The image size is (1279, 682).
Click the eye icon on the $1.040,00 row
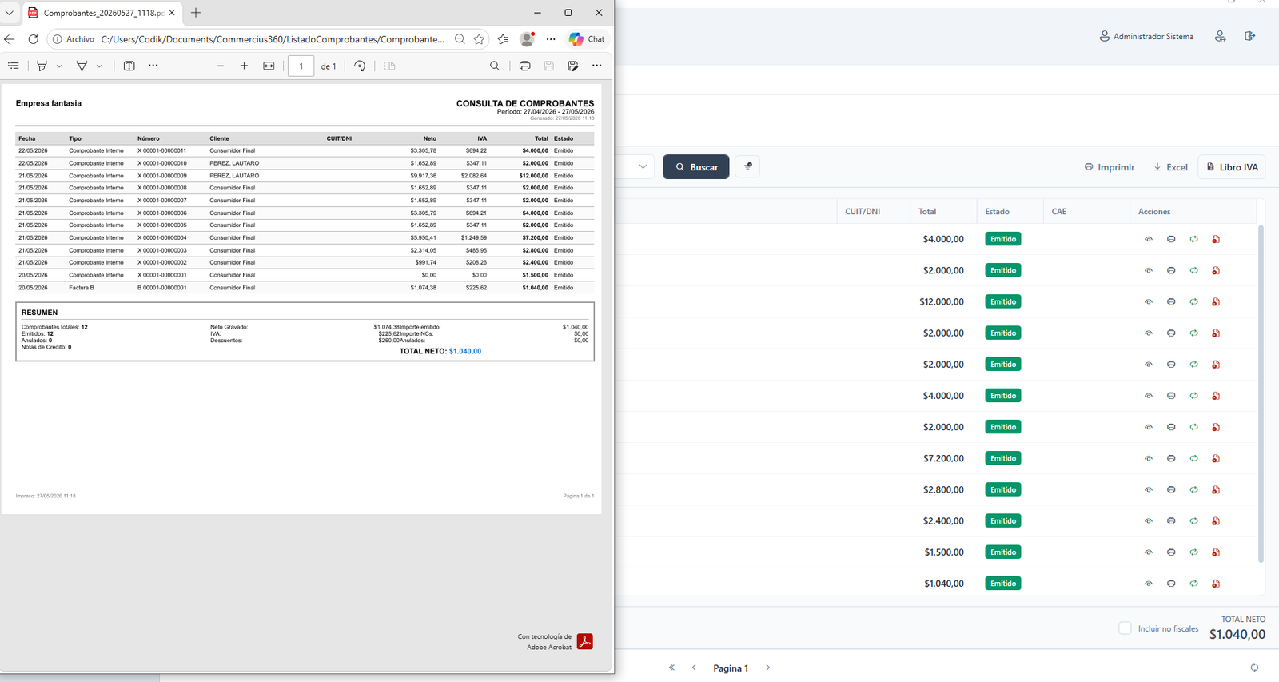coord(1148,584)
